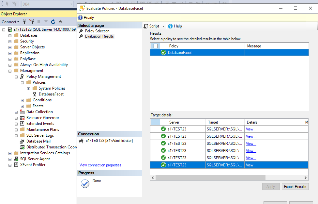Click the horizontal scrollbar in Target details

(x=210, y=178)
